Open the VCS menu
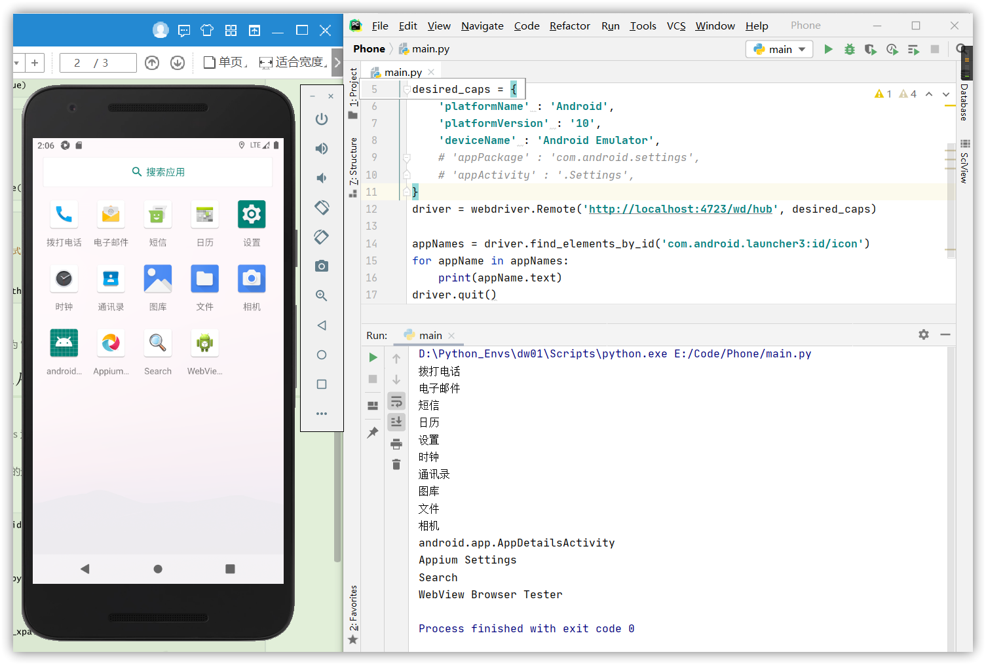Screen dimensions: 986x665 (676, 26)
